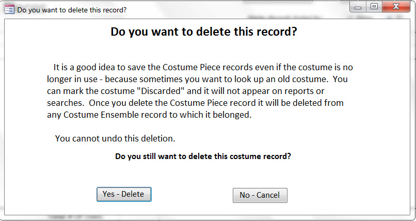Viewport: 416px width, 221px height.
Task: Click the "You cannot undo this deletion" text
Action: tap(115, 138)
